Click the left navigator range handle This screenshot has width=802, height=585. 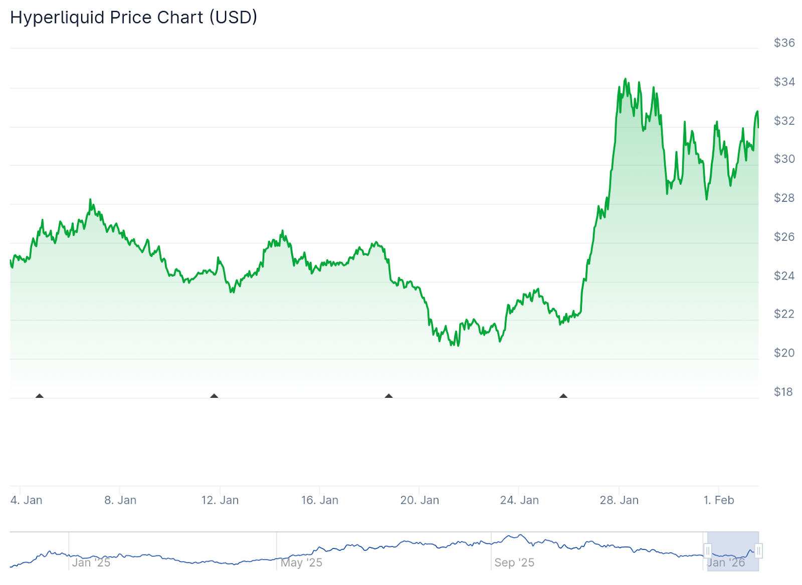(708, 551)
